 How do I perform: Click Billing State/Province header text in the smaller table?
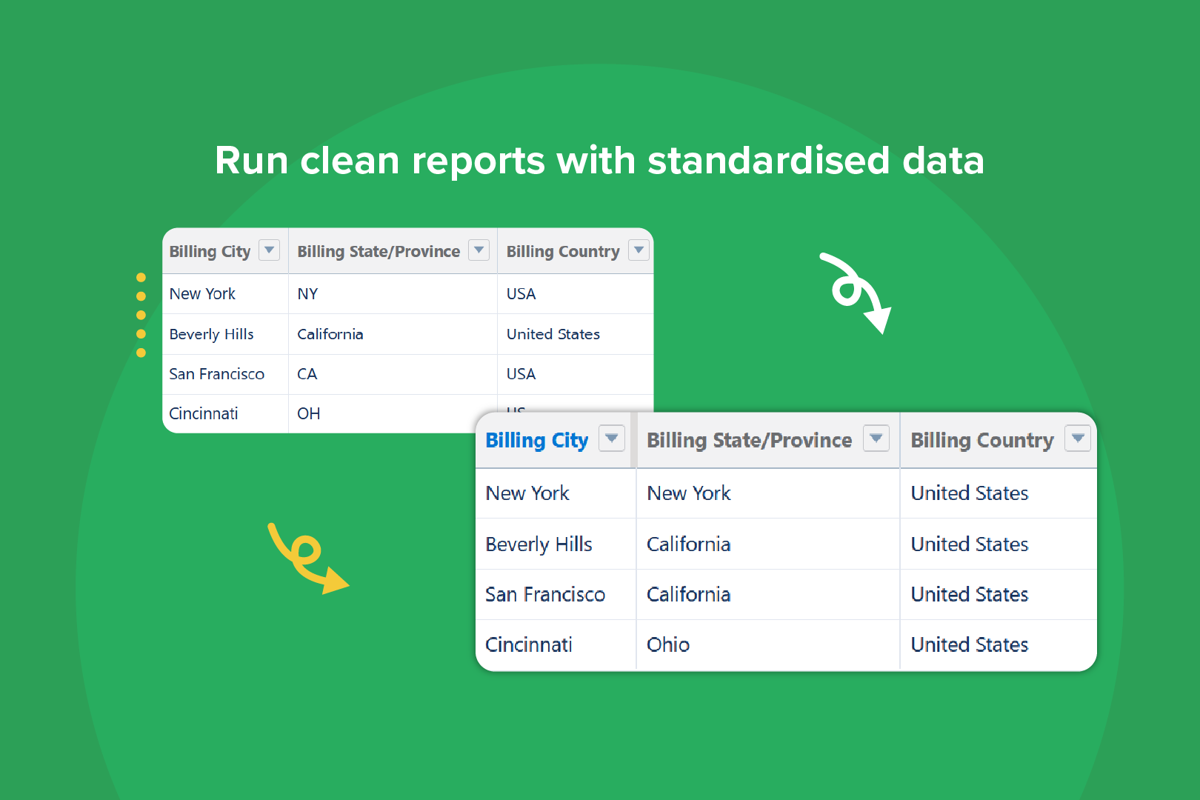pyautogui.click(x=379, y=252)
